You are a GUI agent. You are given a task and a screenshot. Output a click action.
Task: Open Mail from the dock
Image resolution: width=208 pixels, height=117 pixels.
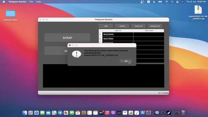coord(48,113)
